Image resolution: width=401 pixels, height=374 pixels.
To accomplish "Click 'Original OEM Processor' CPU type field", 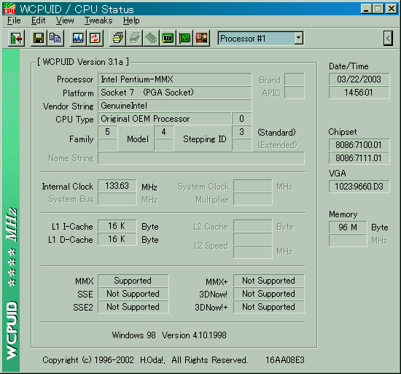I will 165,119.
